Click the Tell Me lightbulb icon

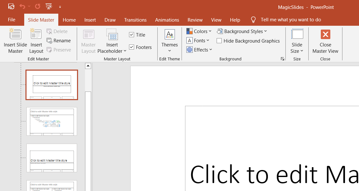point(253,20)
